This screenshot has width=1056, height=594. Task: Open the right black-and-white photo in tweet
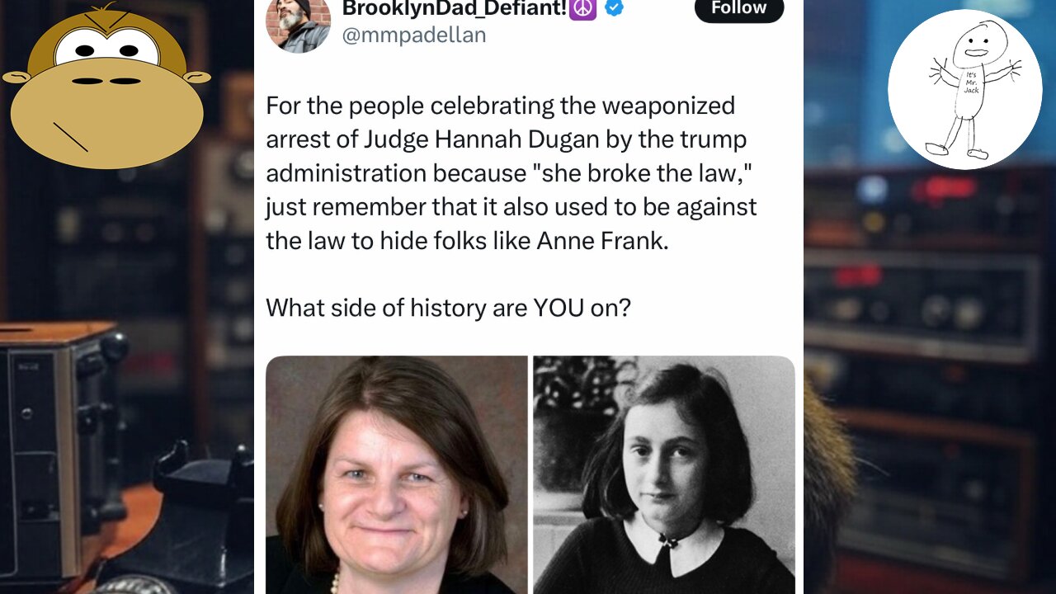(664, 474)
